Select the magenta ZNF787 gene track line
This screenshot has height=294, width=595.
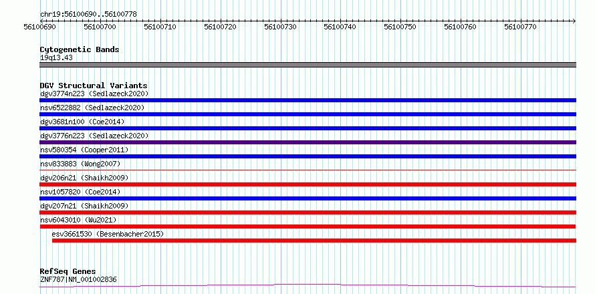tap(308, 286)
